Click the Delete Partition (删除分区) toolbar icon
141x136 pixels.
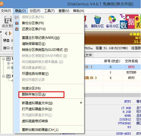97,21
